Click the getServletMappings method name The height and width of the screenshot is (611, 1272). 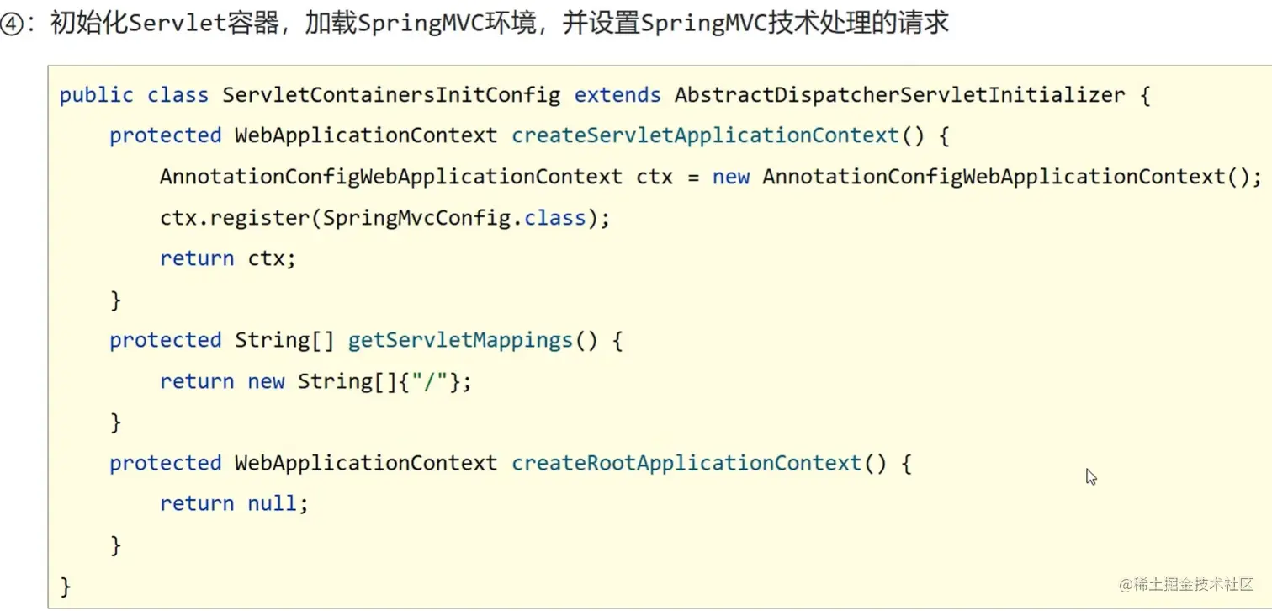pyautogui.click(x=460, y=341)
